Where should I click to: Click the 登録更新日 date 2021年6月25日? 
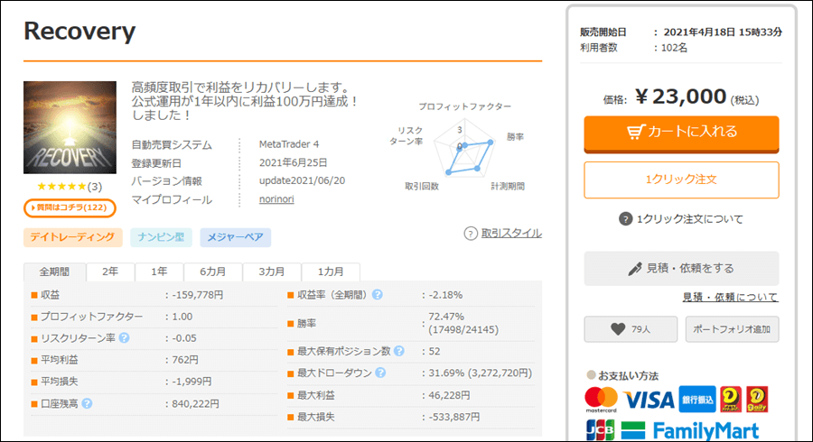click(293, 162)
